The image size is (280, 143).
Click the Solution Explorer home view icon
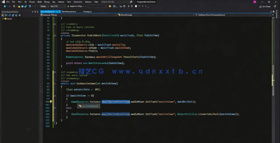(3, 15)
